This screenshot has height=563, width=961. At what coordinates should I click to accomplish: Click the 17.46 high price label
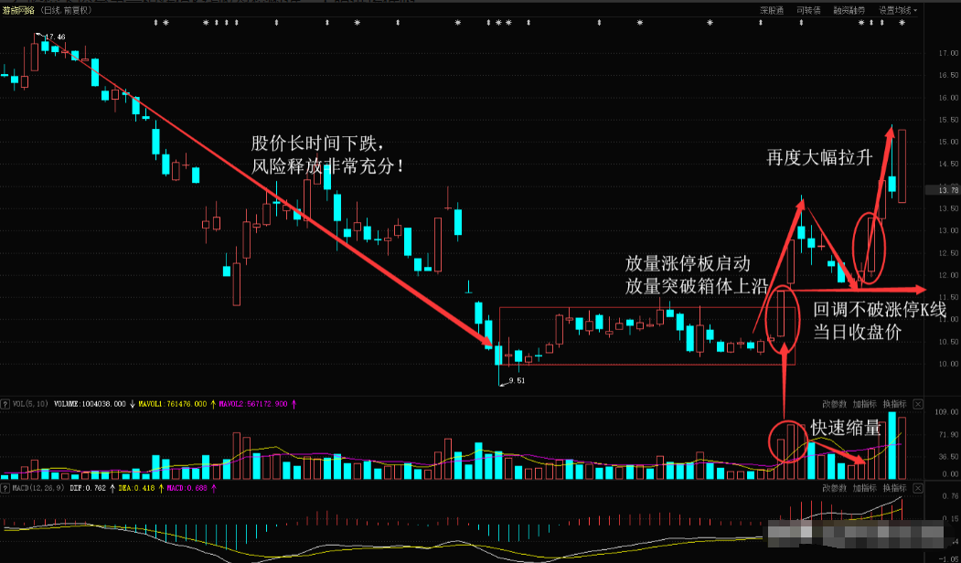pos(55,37)
